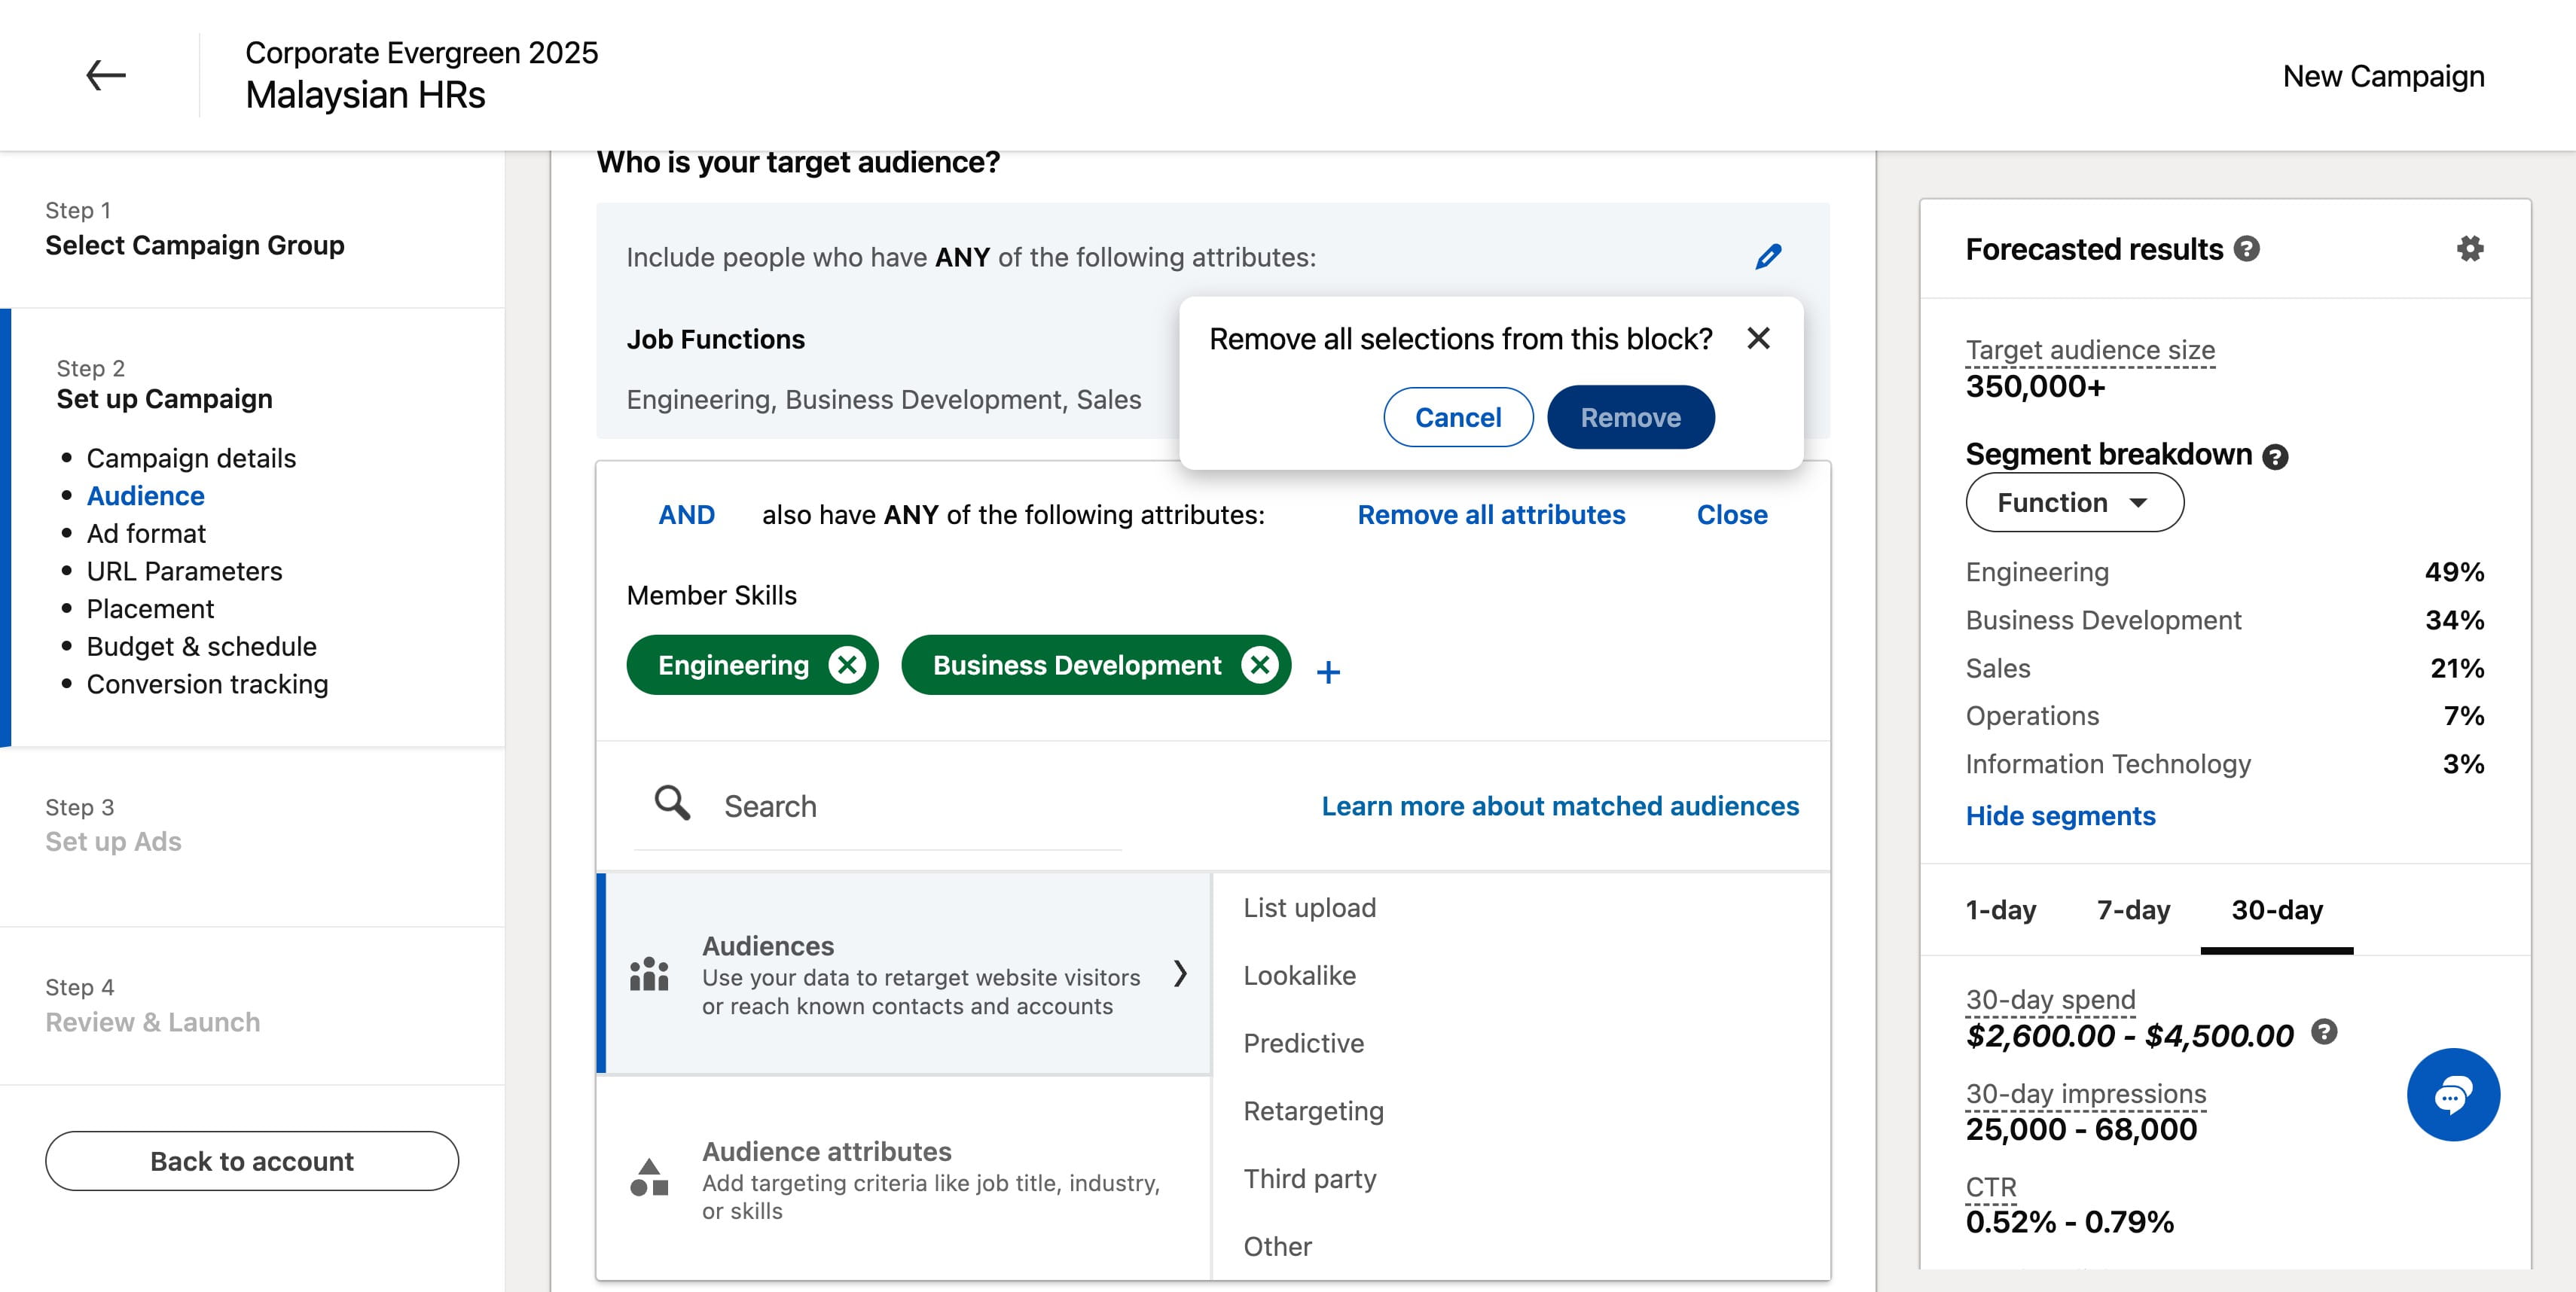Open Forecasted results help icon

pyautogui.click(x=2247, y=248)
